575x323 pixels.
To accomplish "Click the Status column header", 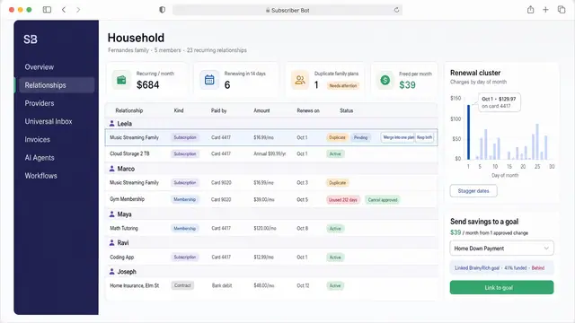I will (346, 110).
